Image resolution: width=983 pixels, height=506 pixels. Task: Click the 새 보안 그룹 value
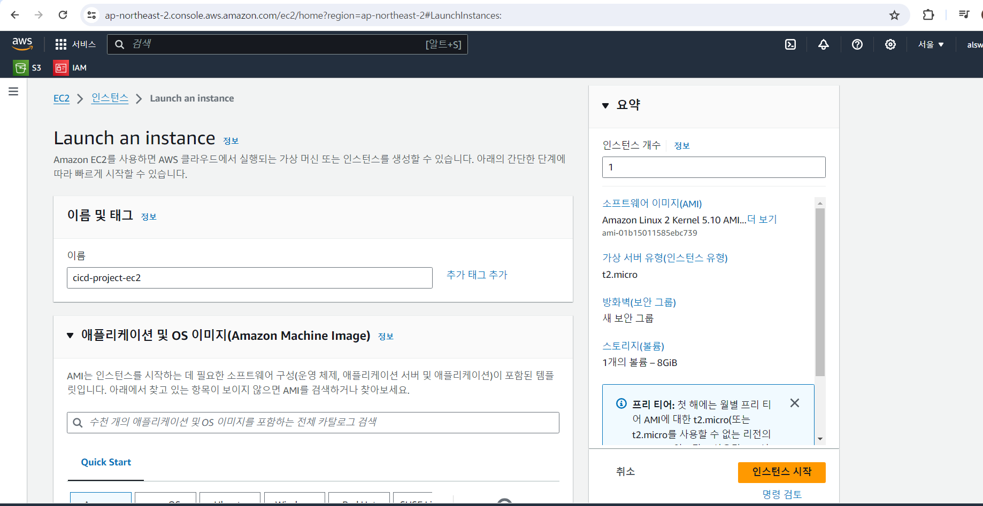[628, 318]
